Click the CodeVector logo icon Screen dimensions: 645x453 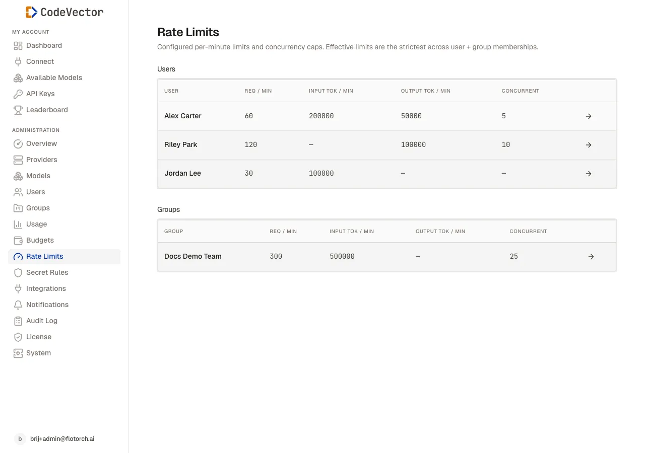pos(32,12)
